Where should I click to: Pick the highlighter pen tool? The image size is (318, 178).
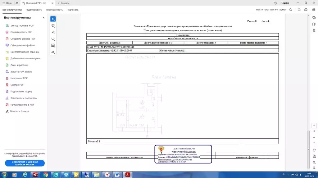(53, 32)
